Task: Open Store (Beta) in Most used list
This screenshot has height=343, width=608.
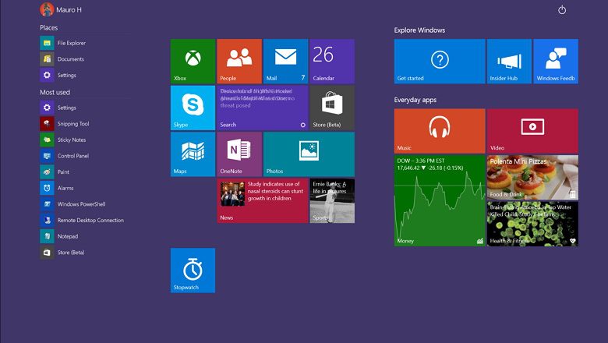Action: 62,253
